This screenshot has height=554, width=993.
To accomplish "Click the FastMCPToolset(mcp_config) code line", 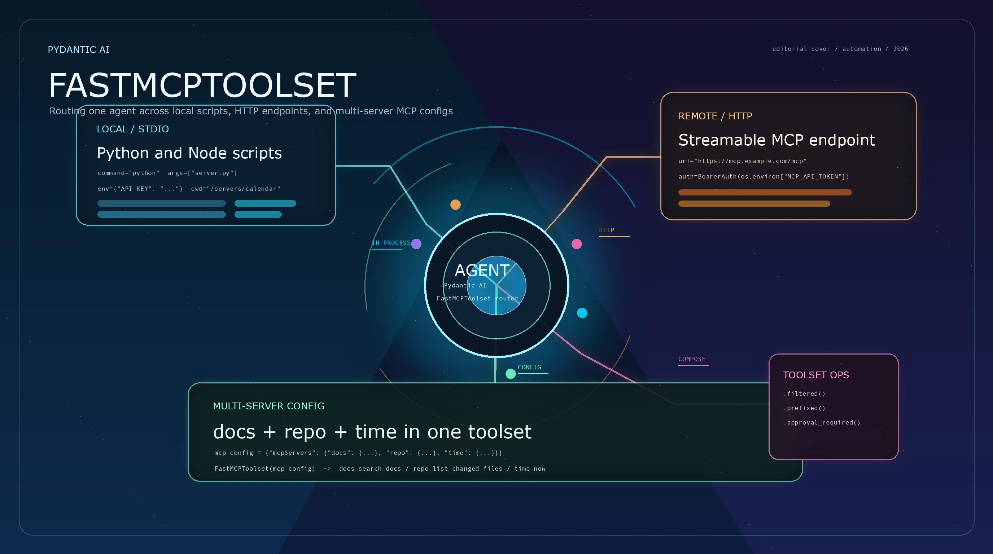I will pyautogui.click(x=380, y=469).
